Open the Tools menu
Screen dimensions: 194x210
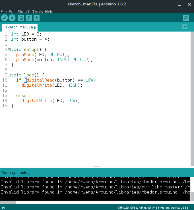tap(38, 12)
